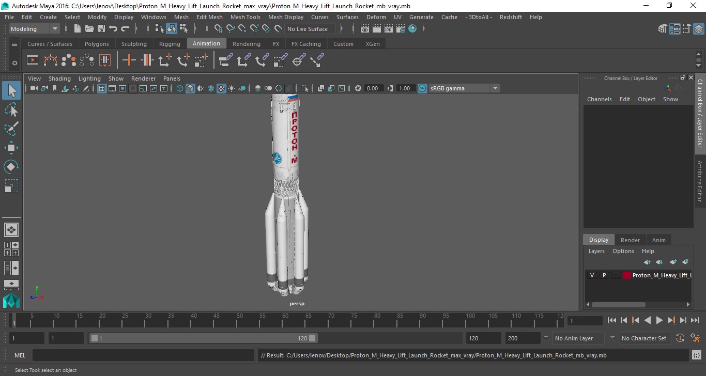Switch to the Polygons shelf tab
The image size is (706, 376).
pyautogui.click(x=97, y=44)
